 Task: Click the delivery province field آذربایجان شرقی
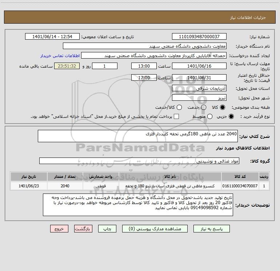(x=199, y=88)
